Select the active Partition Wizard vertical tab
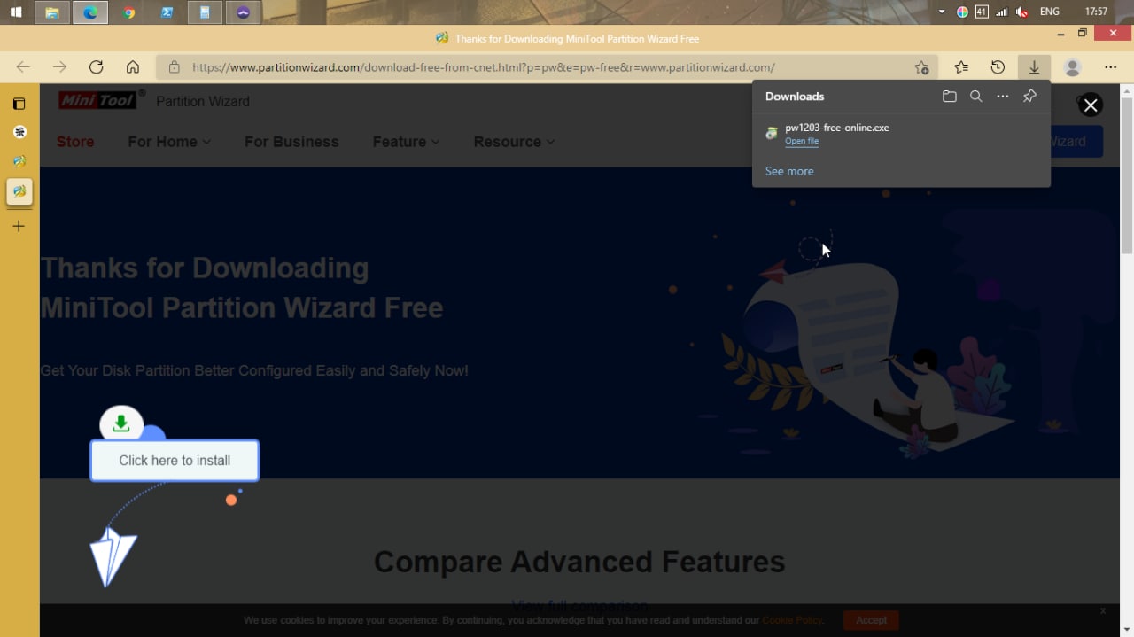 pyautogui.click(x=19, y=191)
